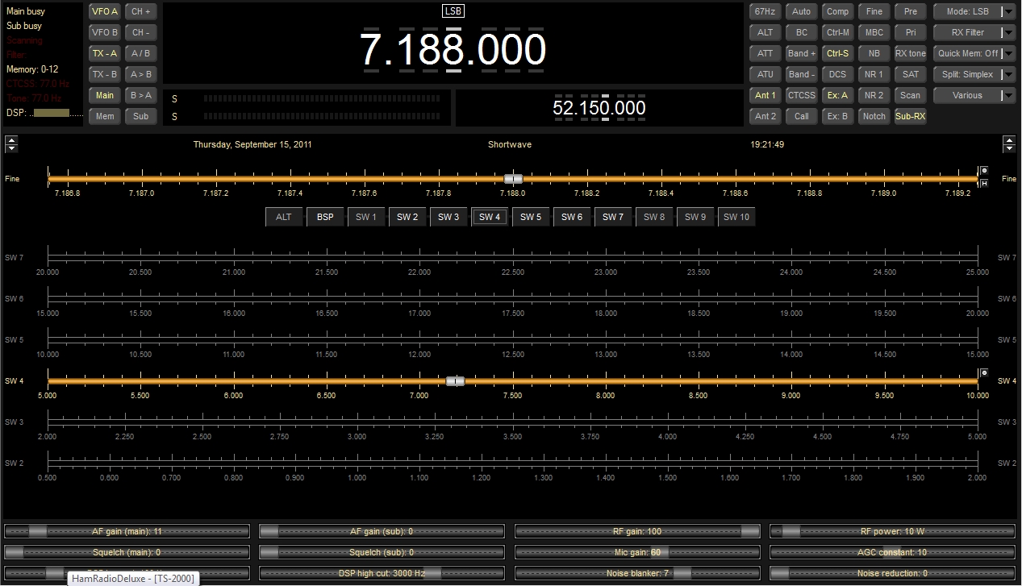This screenshot has height=586, width=1022.
Task: Click the circle icon beside the Fine tuning slider
Action: (984, 171)
